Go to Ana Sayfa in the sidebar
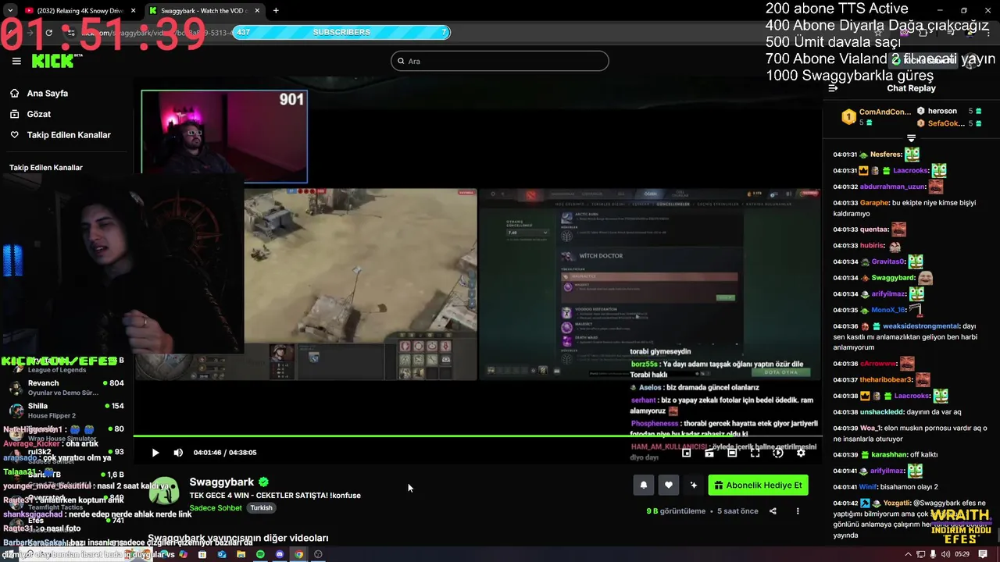Viewport: 1000px width, 562px height. pos(48,93)
